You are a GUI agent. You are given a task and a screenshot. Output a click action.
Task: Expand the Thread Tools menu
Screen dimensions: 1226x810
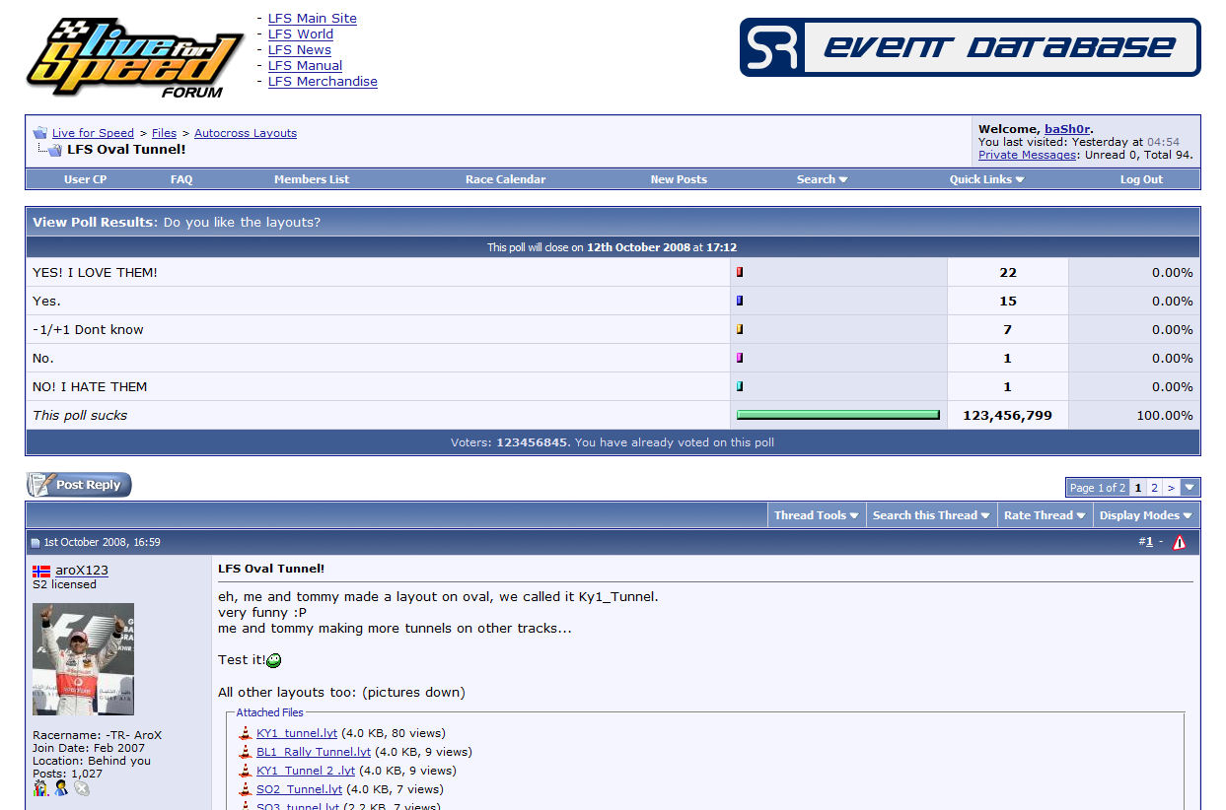[x=816, y=515]
